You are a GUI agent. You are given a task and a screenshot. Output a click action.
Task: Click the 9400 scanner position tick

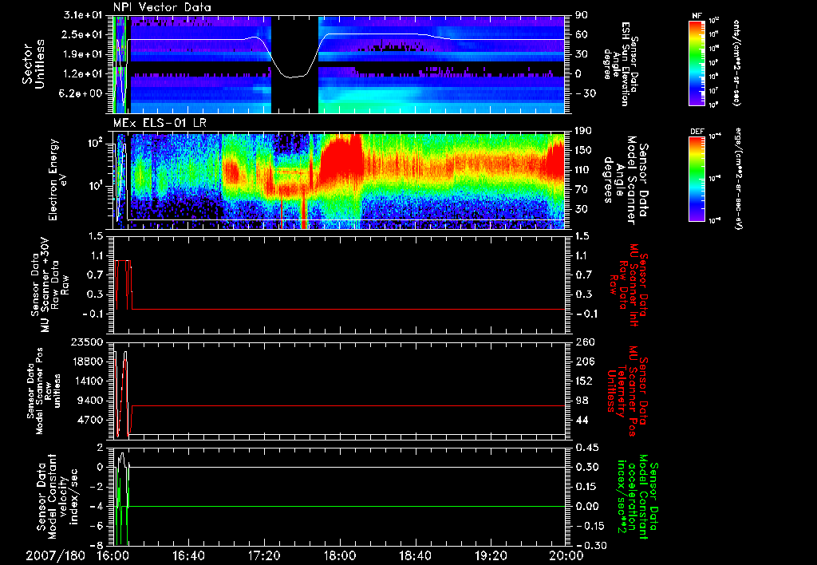click(91, 401)
